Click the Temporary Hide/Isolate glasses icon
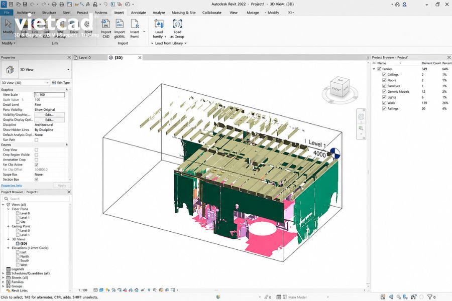The height and width of the screenshot is (301, 452). 143,290
